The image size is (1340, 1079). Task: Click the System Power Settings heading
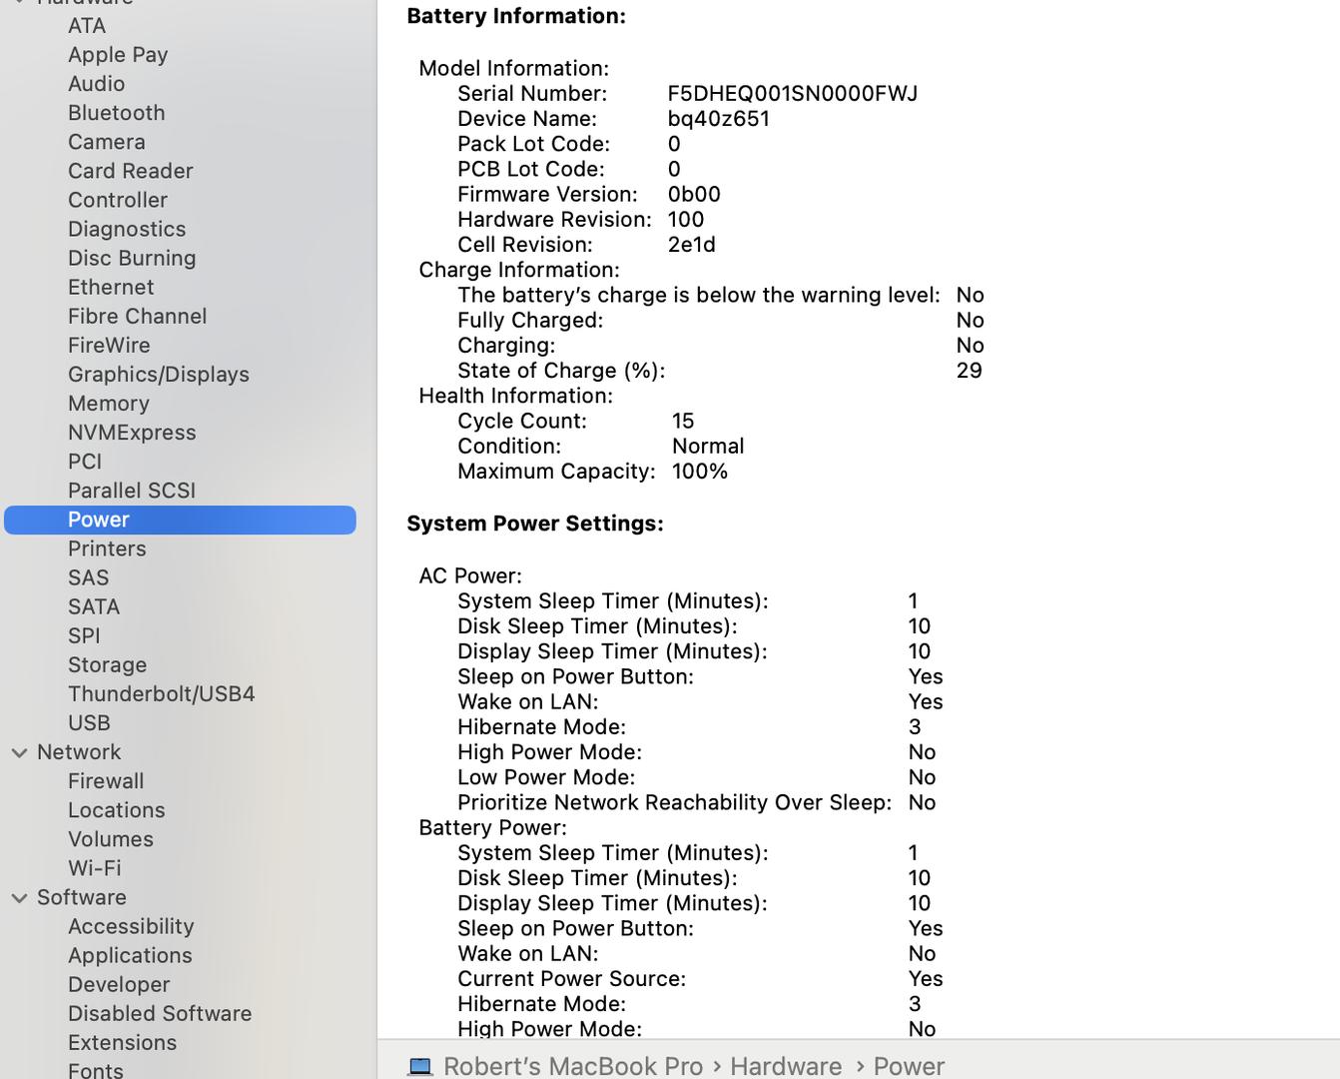point(535,524)
